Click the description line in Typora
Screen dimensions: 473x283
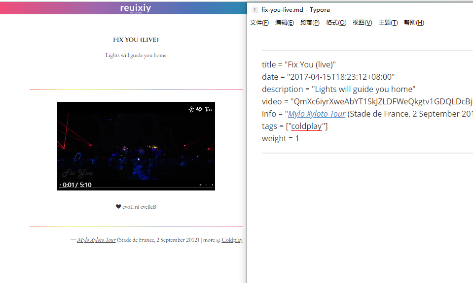338,90
